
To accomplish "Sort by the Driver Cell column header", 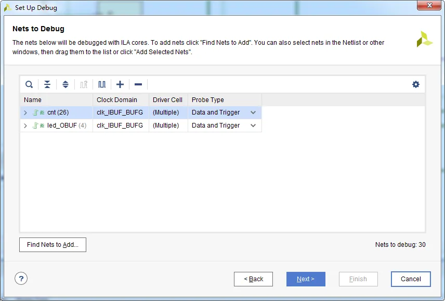I will (x=168, y=100).
